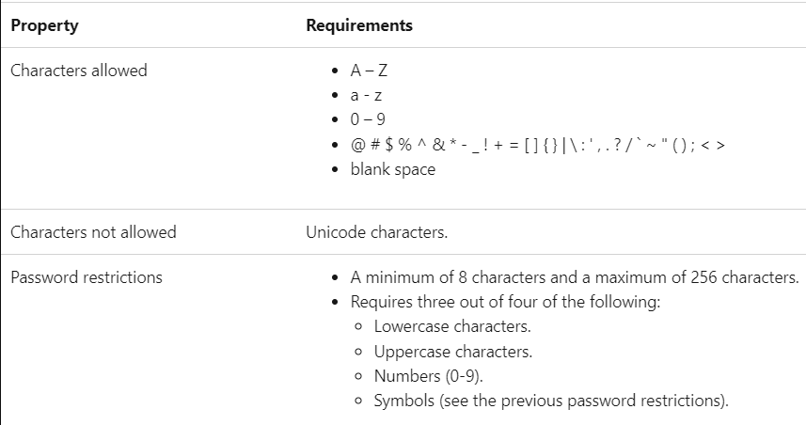This screenshot has height=425, width=806.
Task: Click the "Symbols (see the previous...)" sub-item
Action: 551,401
